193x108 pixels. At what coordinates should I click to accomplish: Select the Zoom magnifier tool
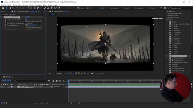coord(13,8)
